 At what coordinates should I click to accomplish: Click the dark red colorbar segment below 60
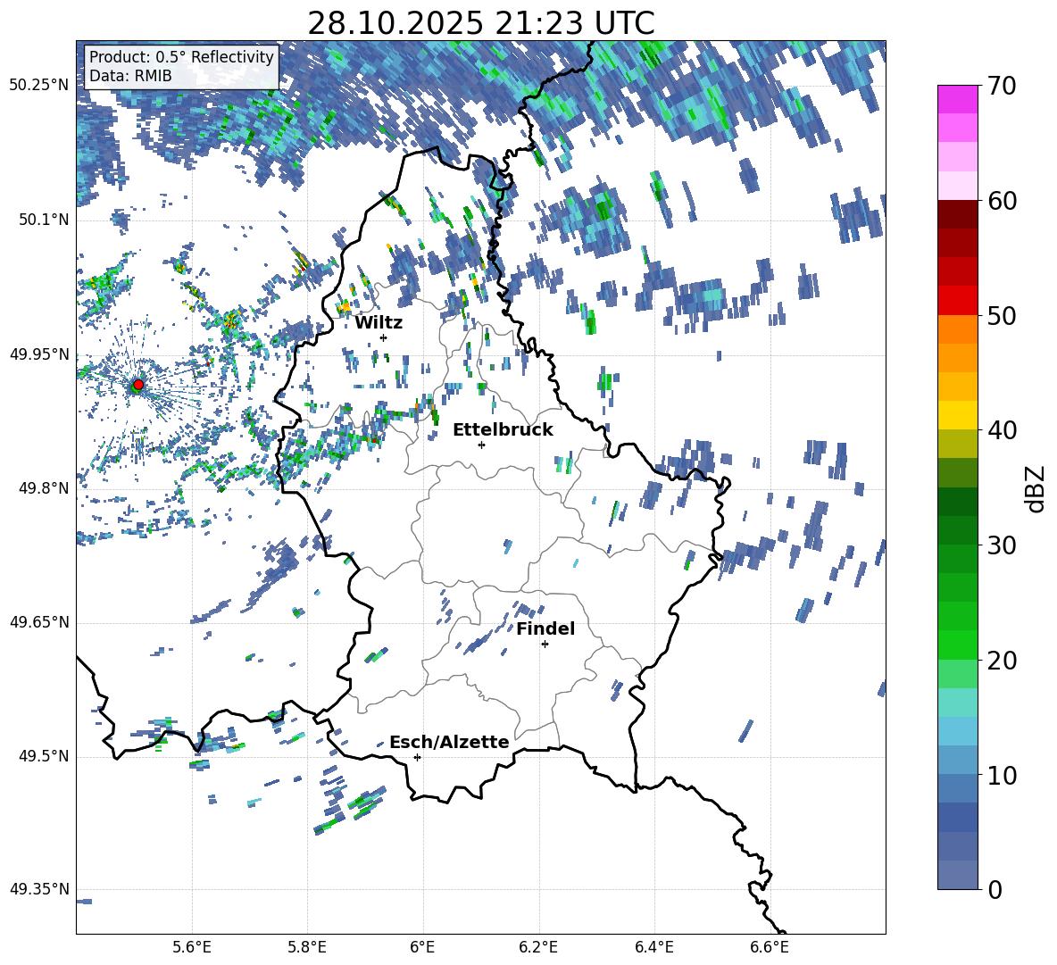(957, 214)
